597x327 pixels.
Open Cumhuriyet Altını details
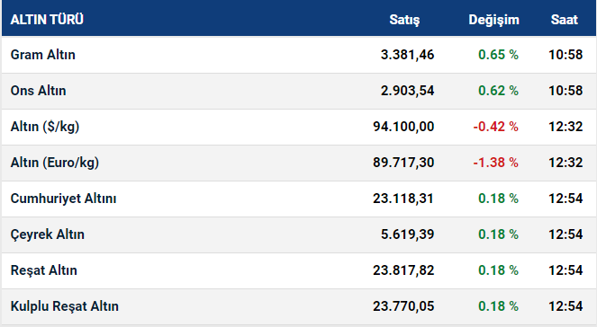point(63,199)
